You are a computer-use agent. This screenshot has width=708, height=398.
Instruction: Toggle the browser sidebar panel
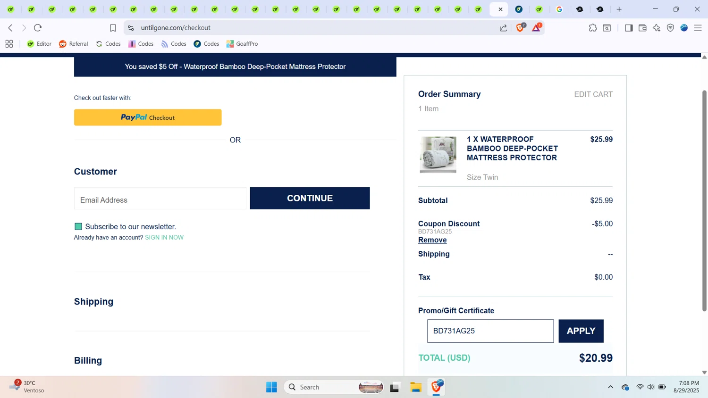click(629, 28)
